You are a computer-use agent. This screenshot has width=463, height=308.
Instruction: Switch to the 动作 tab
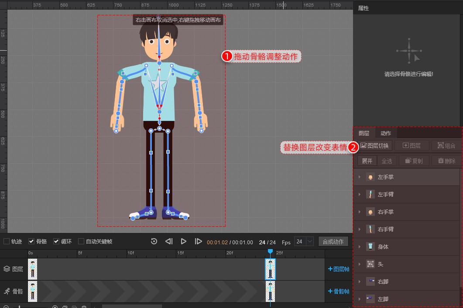pyautogui.click(x=386, y=133)
